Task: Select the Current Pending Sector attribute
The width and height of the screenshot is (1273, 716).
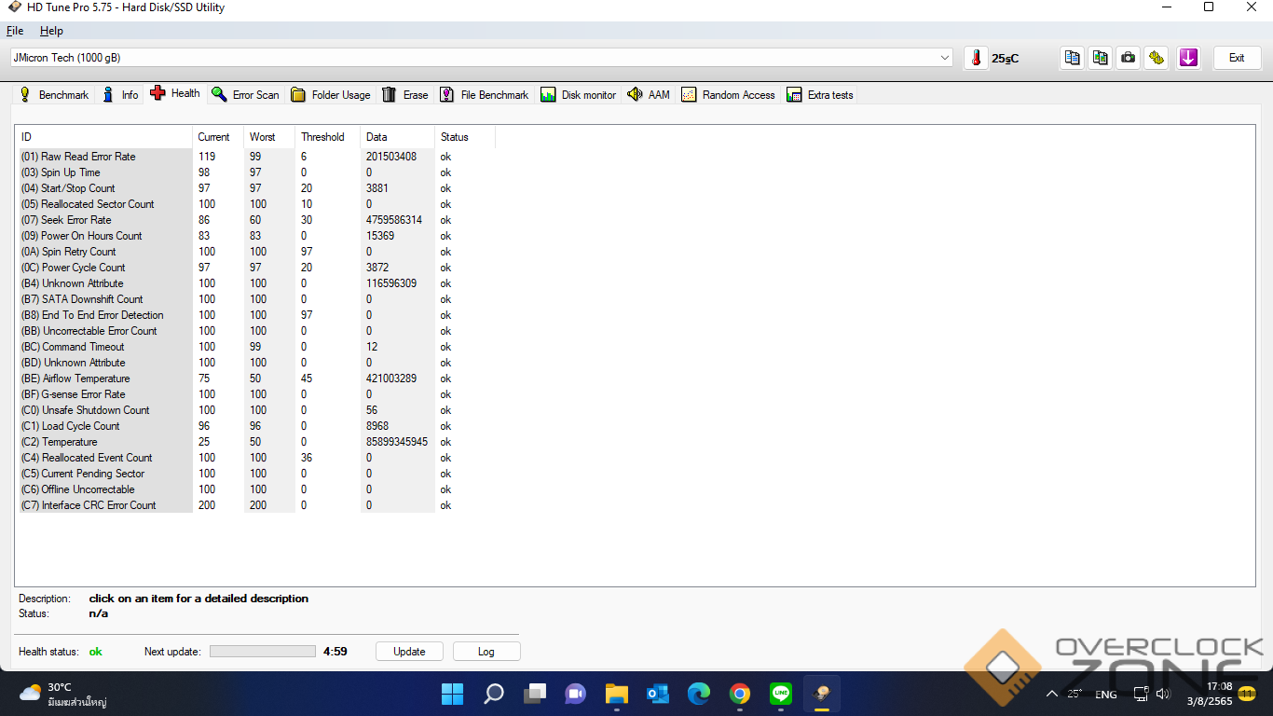Action: 83,474
